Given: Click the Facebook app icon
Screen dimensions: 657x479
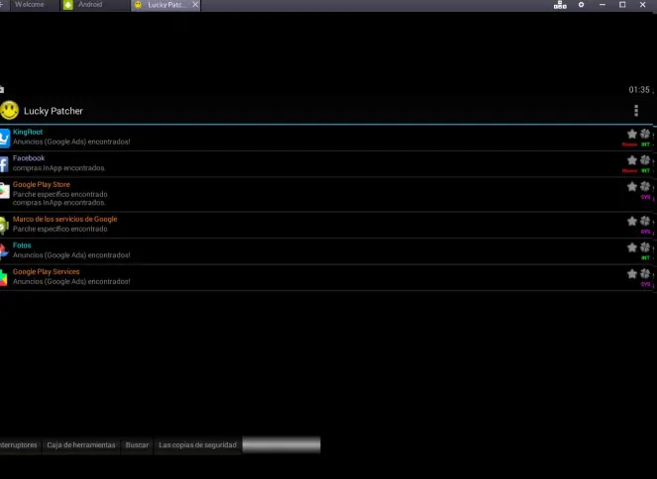Looking at the screenshot, I should pyautogui.click(x=4, y=164).
